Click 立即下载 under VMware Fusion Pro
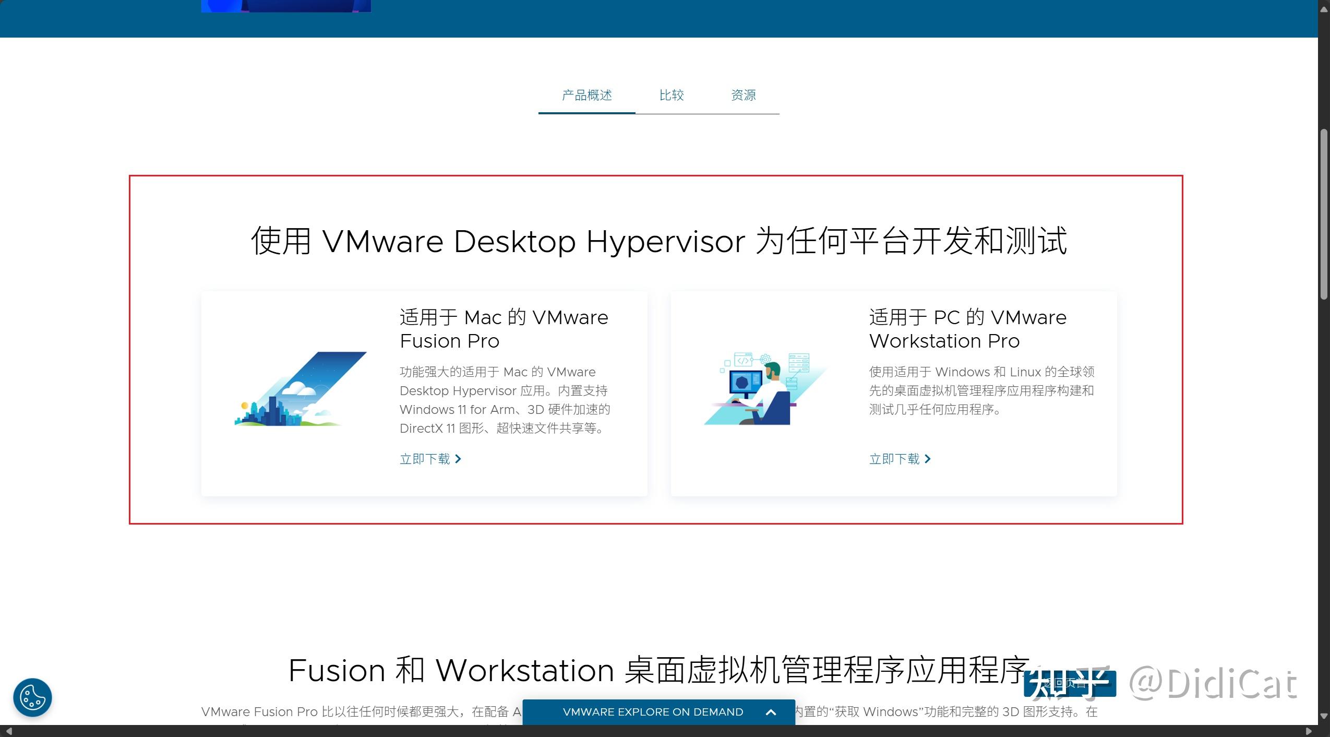 tap(430, 459)
